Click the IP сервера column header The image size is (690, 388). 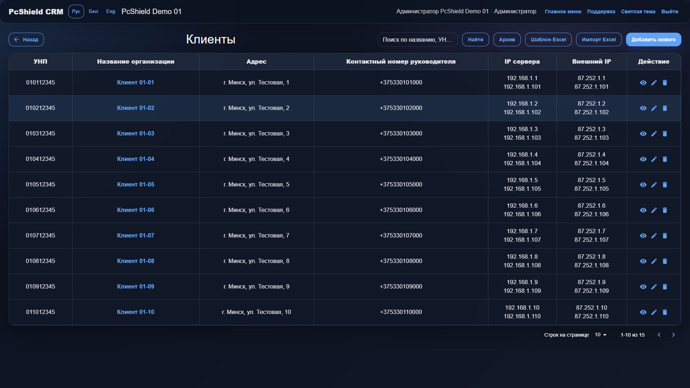click(x=522, y=61)
